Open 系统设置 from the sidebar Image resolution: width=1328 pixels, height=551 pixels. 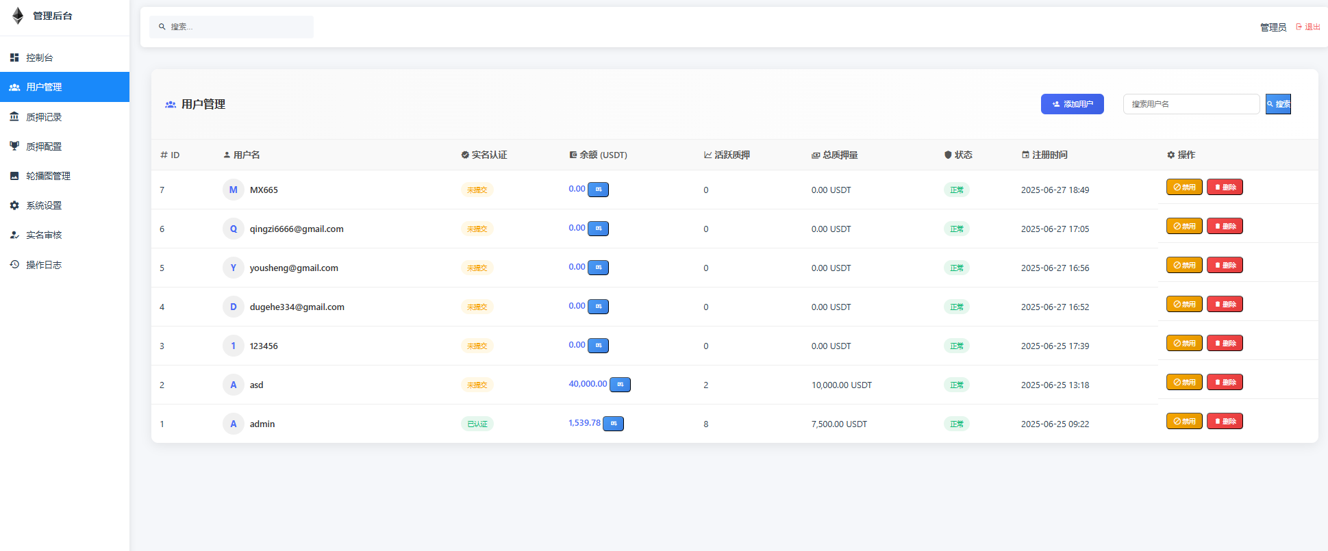click(44, 205)
